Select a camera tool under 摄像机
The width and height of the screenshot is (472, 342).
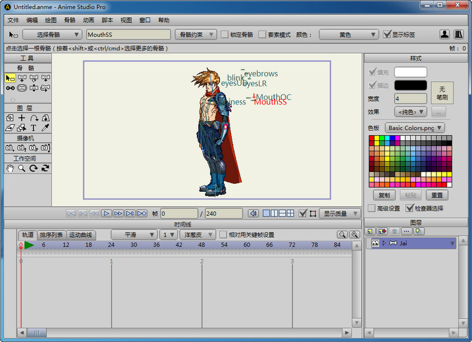[9, 147]
